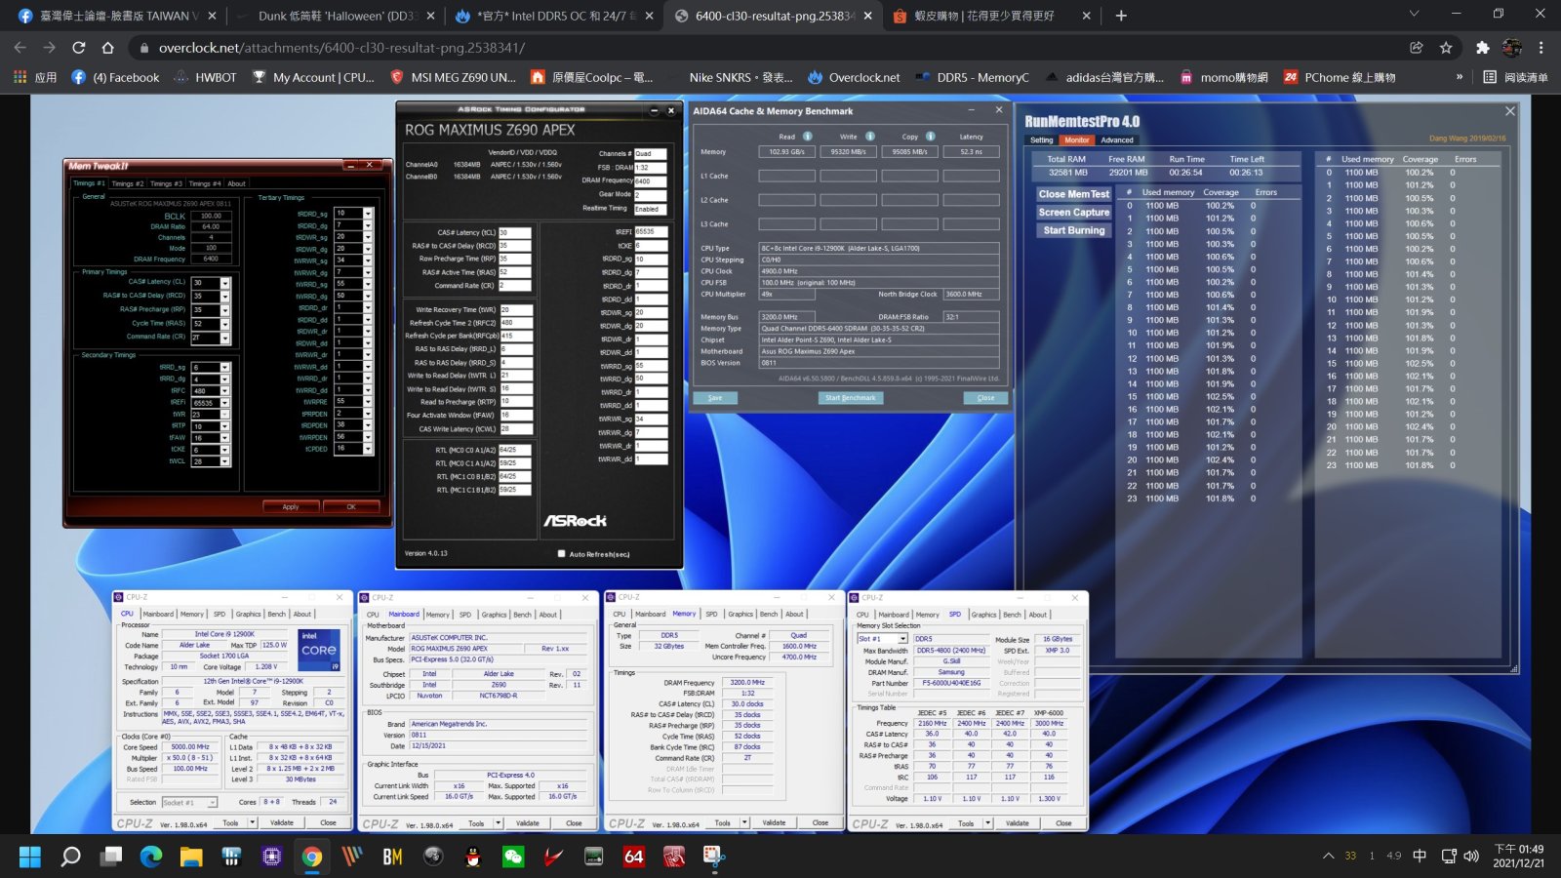Open taskbar search magnifier
1561x878 pixels.
pyautogui.click(x=70, y=857)
